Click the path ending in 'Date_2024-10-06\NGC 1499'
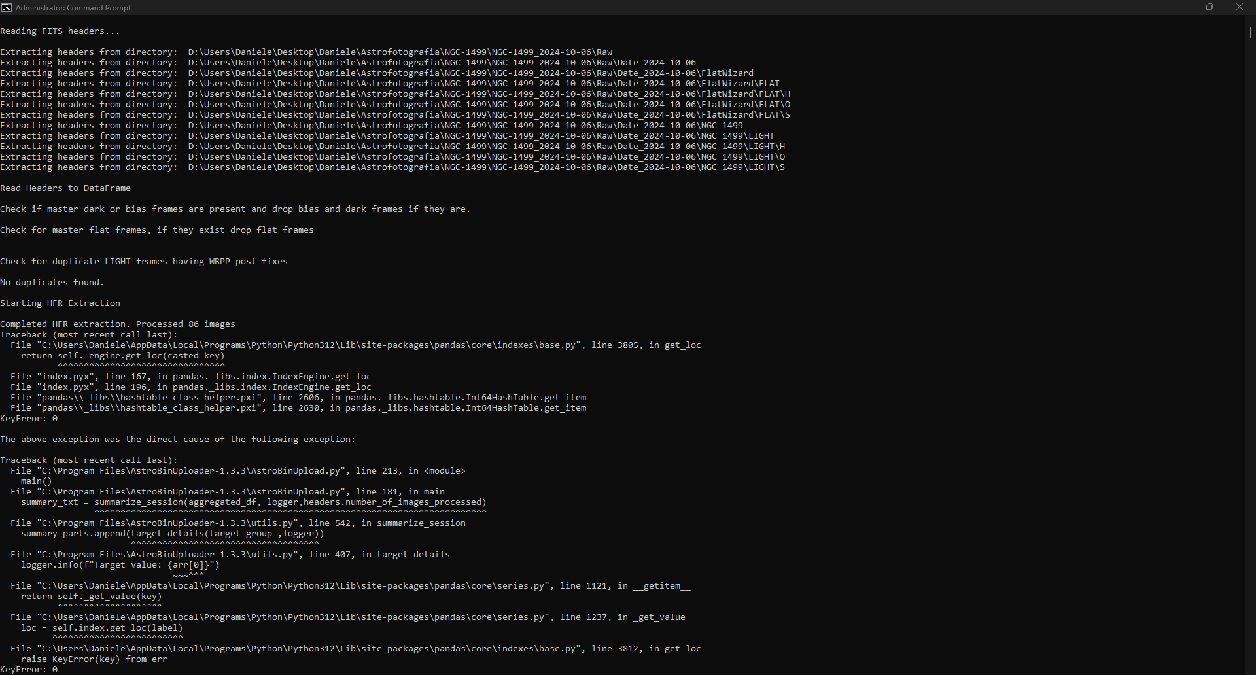Viewport: 1256px width, 675px height. 466,126
